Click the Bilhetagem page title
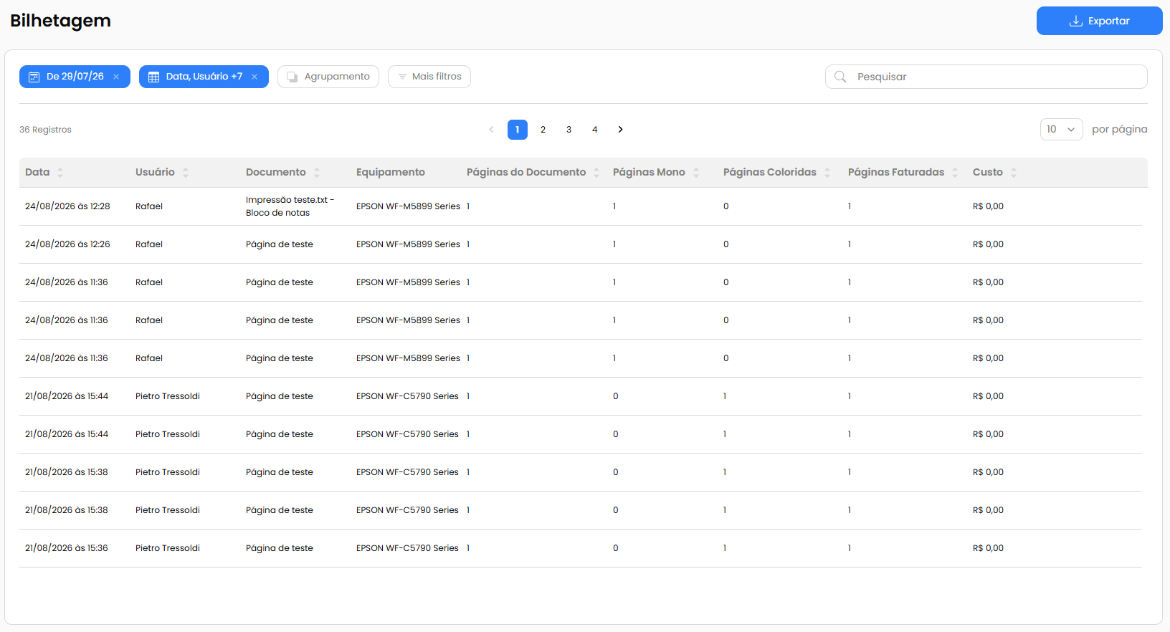 60,21
